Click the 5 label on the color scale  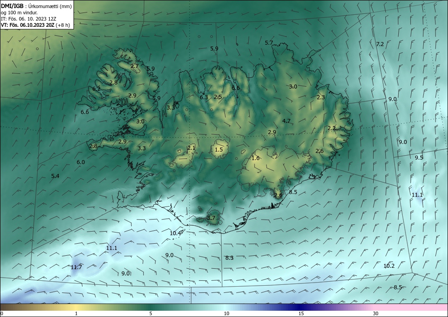coord(151,314)
